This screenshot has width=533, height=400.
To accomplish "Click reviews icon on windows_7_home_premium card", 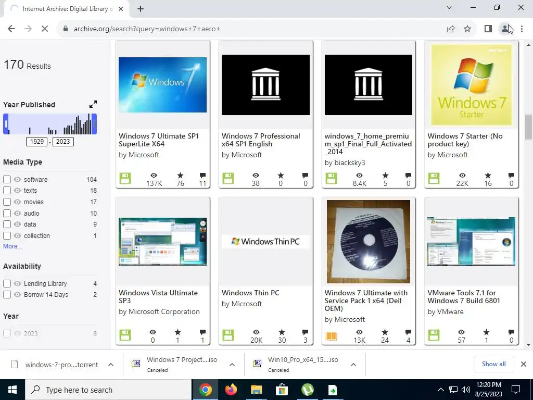I will 408,176.
